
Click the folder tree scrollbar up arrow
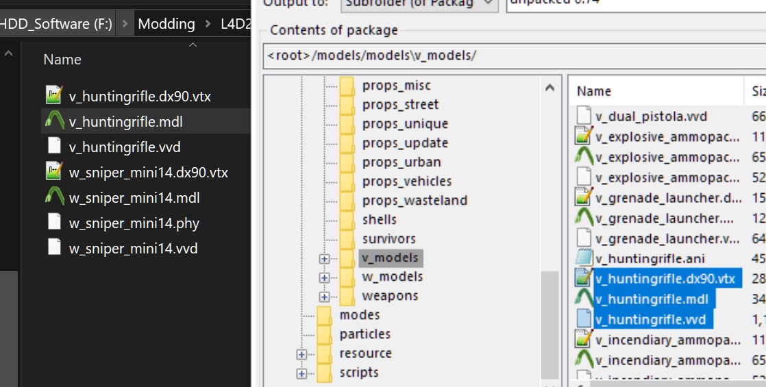(550, 88)
